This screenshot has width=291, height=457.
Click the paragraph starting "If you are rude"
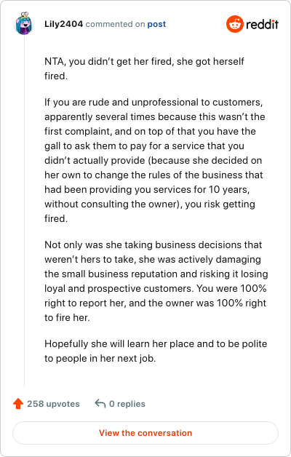coord(155,160)
